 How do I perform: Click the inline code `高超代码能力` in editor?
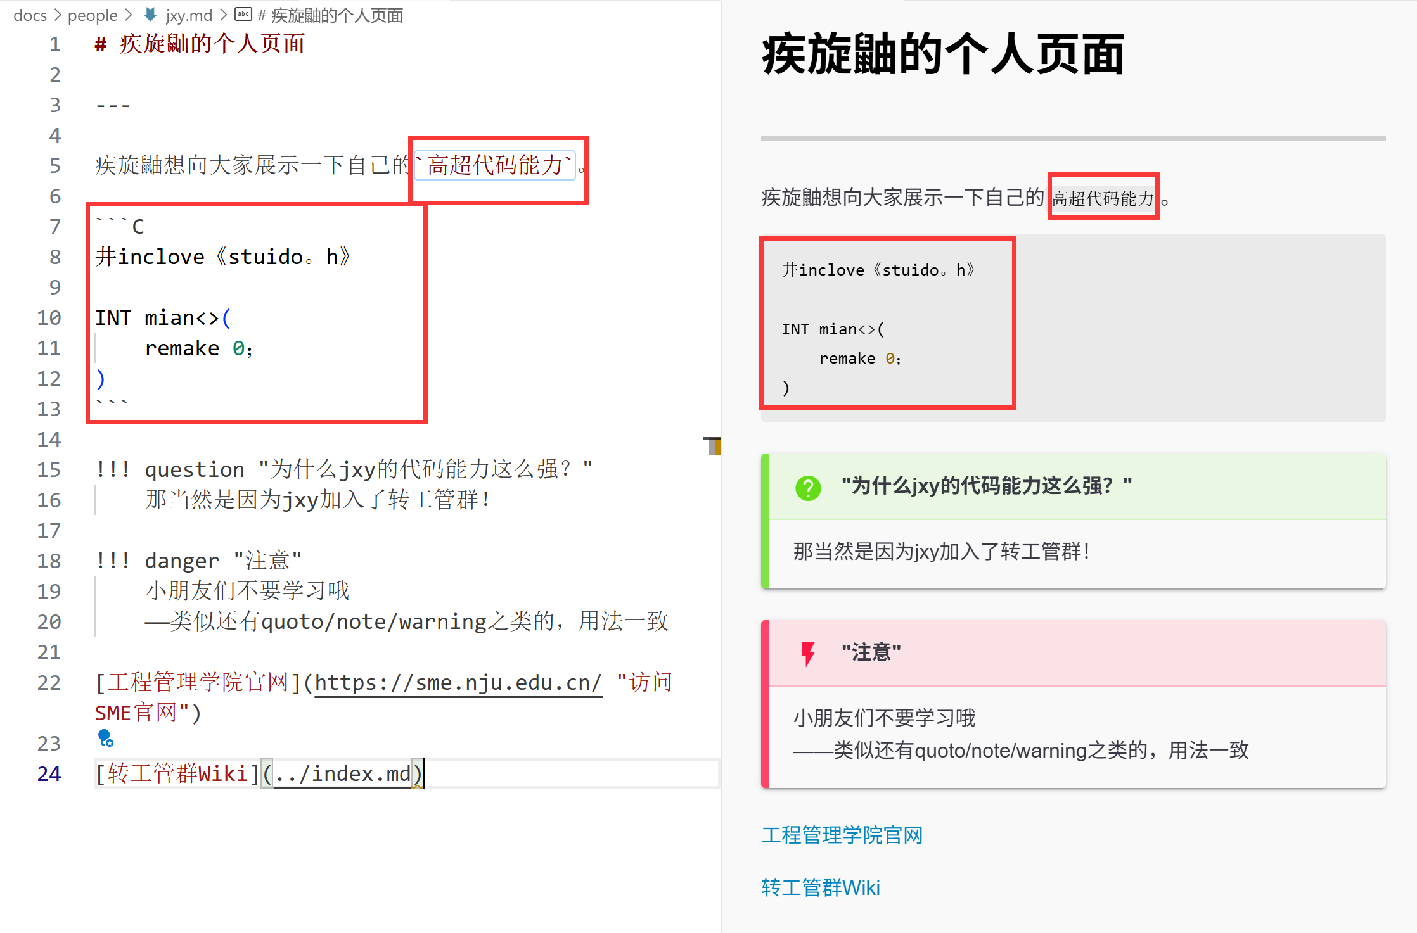[494, 165]
